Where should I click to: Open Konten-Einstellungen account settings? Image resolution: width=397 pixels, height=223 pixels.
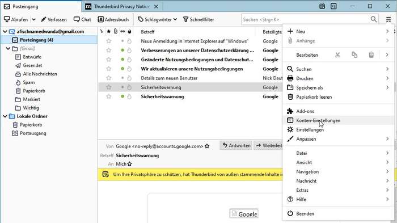(x=338, y=120)
